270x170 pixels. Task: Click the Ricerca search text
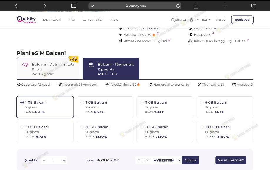click(x=181, y=20)
